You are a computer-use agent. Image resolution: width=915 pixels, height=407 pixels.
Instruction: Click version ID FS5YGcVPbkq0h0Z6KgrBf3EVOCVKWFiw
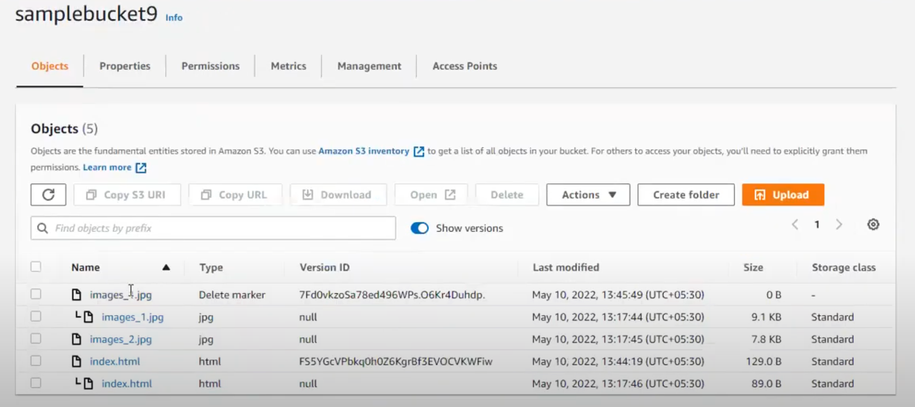coord(396,361)
